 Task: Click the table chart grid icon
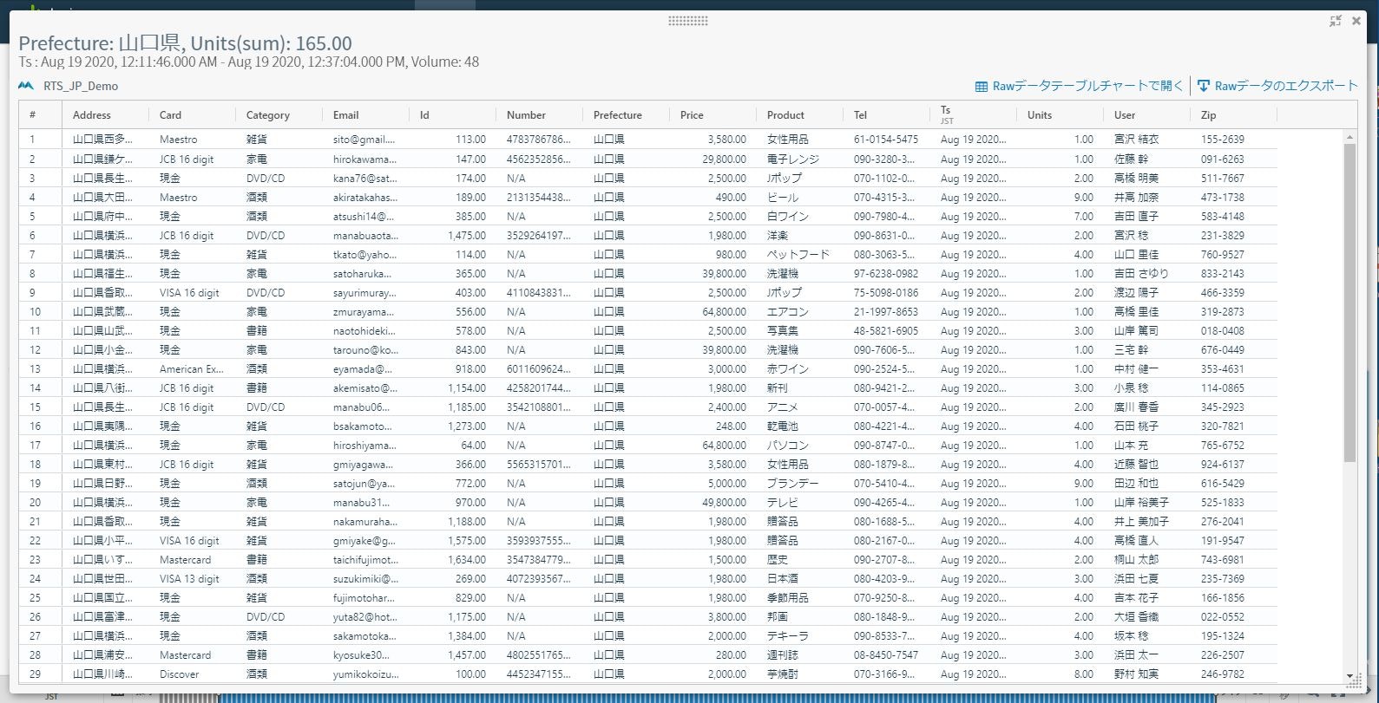[982, 87]
